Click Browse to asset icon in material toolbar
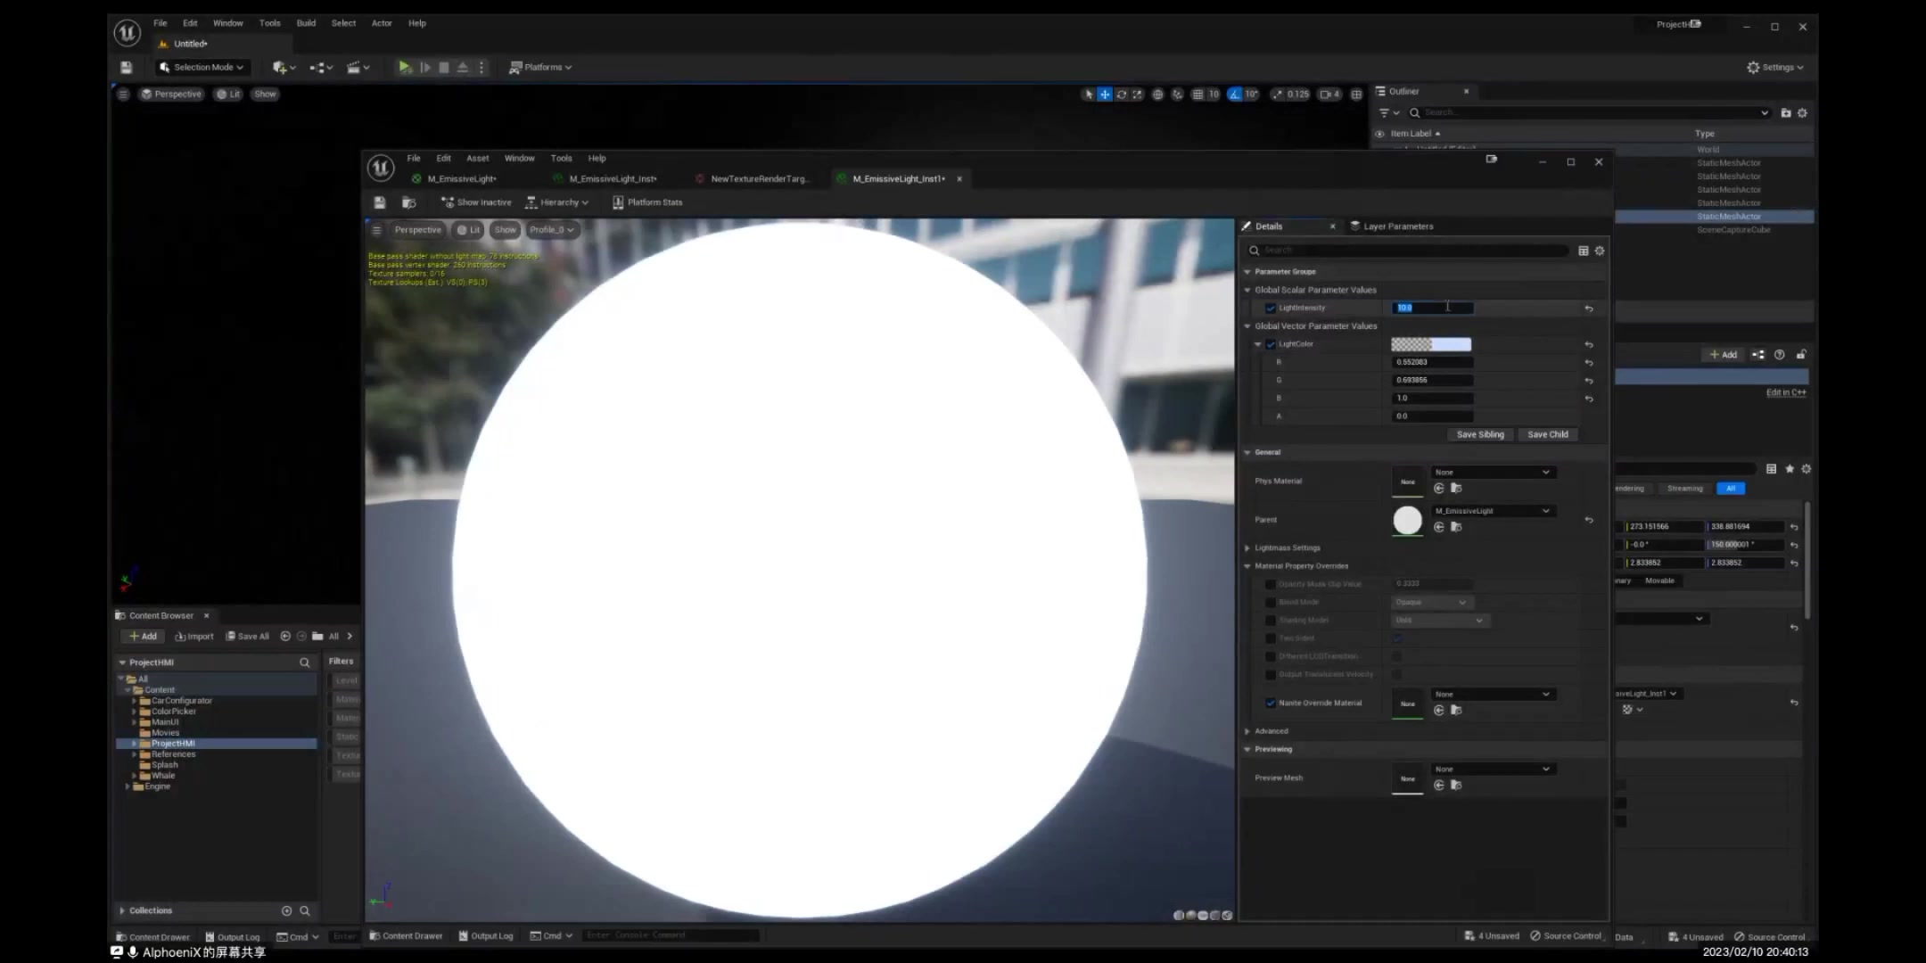Viewport: 1926px width, 963px height. (409, 202)
